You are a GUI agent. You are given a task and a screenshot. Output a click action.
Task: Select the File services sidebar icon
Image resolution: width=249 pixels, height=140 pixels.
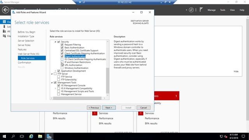4,36
